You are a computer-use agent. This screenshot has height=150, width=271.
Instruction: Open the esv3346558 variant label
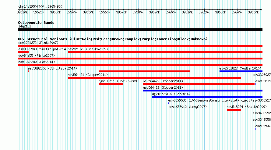click(262, 120)
